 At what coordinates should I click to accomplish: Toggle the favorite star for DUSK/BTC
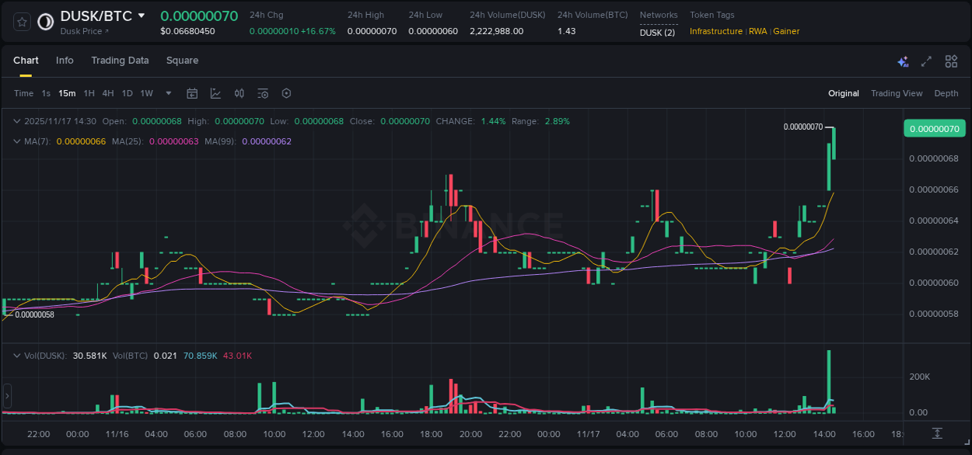click(21, 21)
